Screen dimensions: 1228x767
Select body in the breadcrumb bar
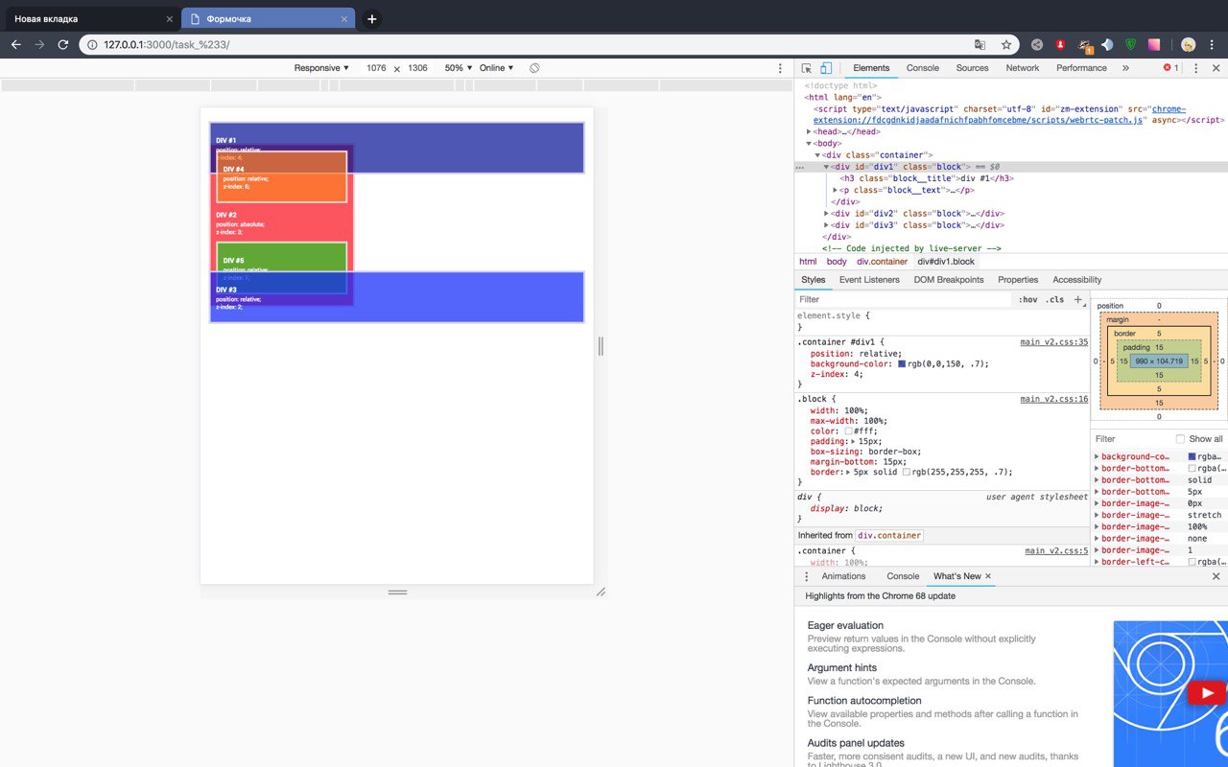point(837,261)
